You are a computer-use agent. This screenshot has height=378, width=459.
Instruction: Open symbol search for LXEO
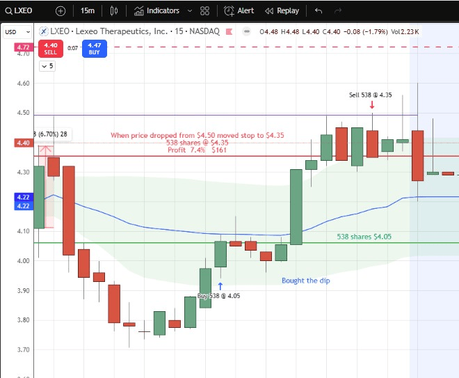click(19, 11)
